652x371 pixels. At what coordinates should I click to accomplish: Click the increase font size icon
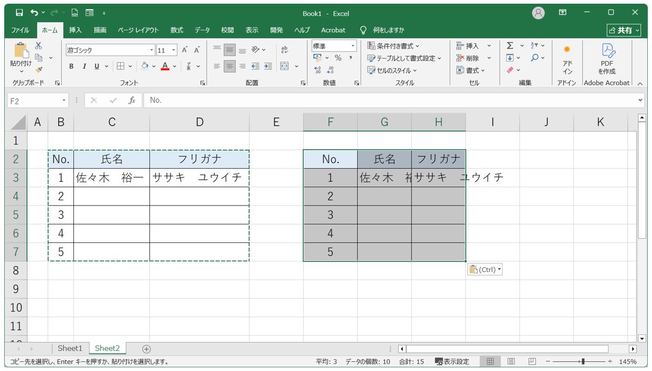(185, 50)
